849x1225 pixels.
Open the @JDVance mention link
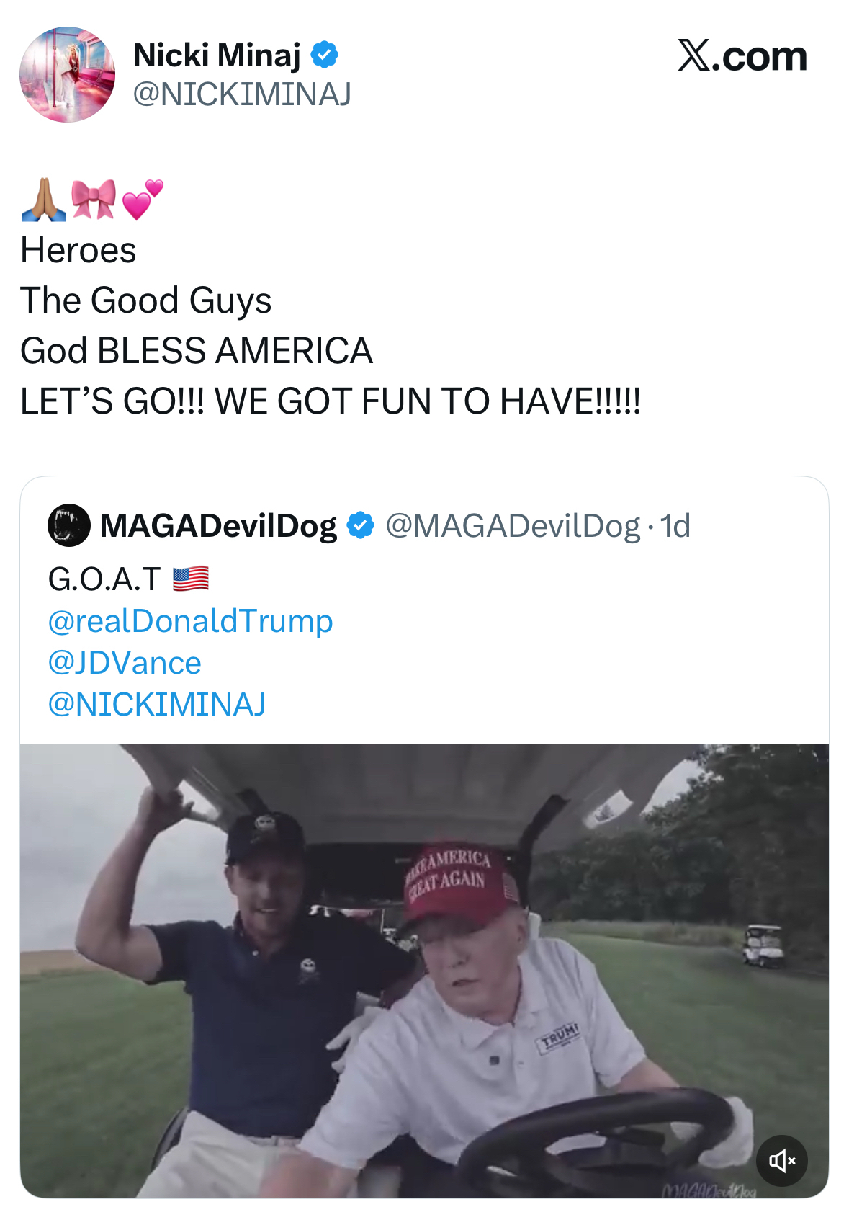tap(125, 663)
